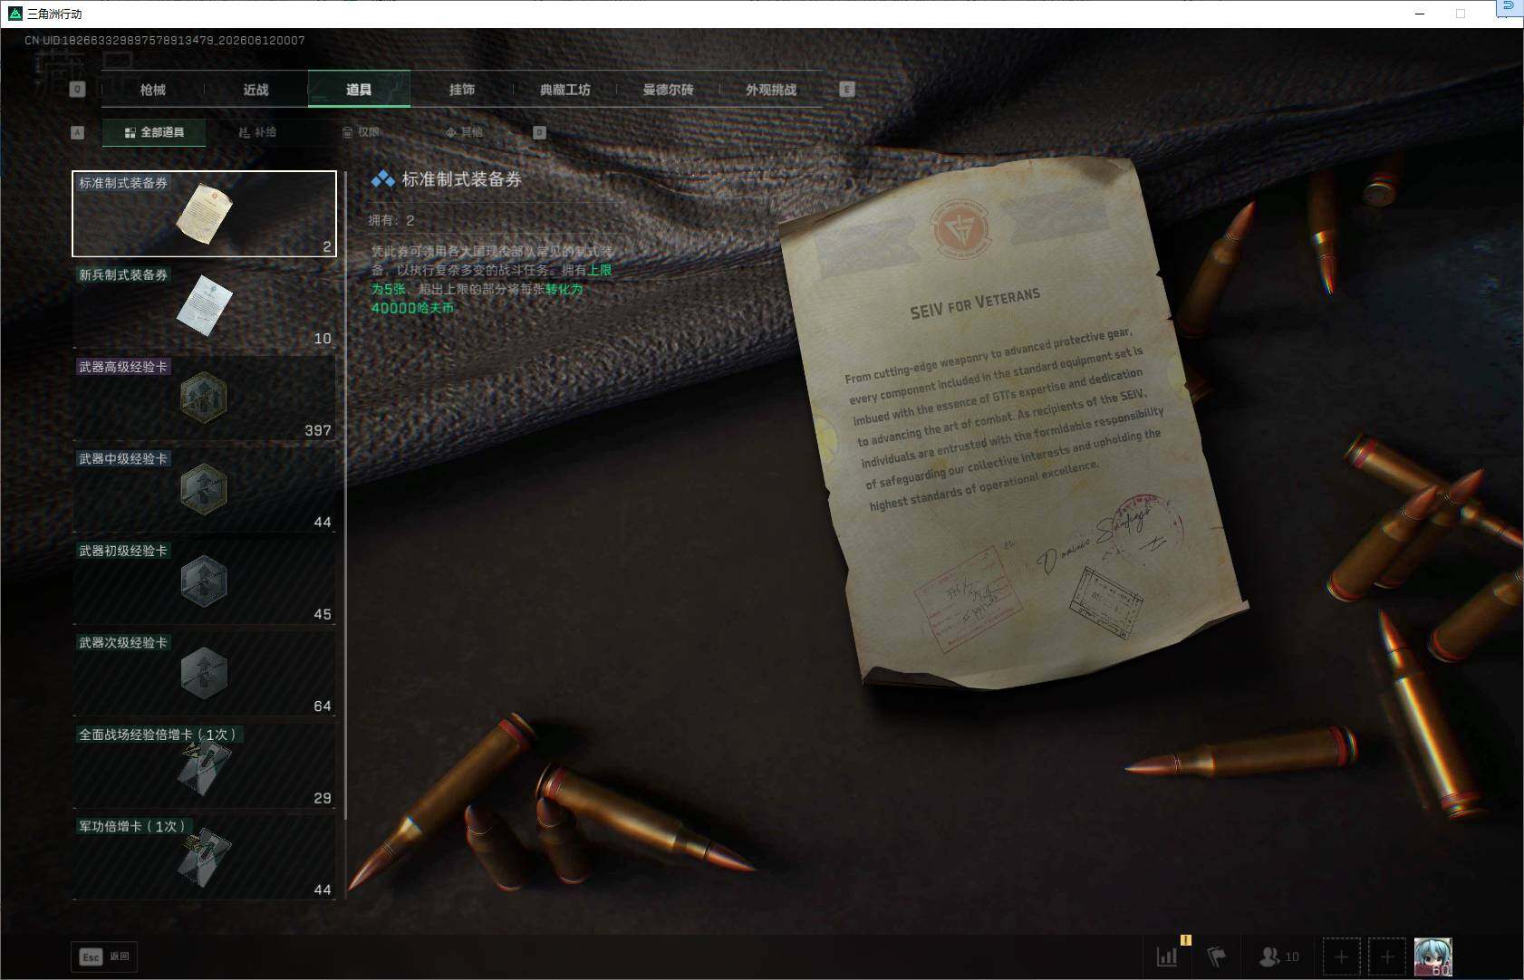Screen dimensions: 1524x980
Task: Click the 三角洲行动 window app icon
Action: [14, 14]
